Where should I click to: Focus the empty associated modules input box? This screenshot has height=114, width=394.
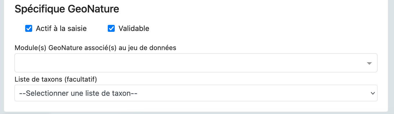[x=196, y=63]
